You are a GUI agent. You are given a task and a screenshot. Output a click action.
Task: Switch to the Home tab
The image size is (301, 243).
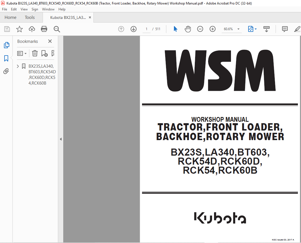click(10, 17)
